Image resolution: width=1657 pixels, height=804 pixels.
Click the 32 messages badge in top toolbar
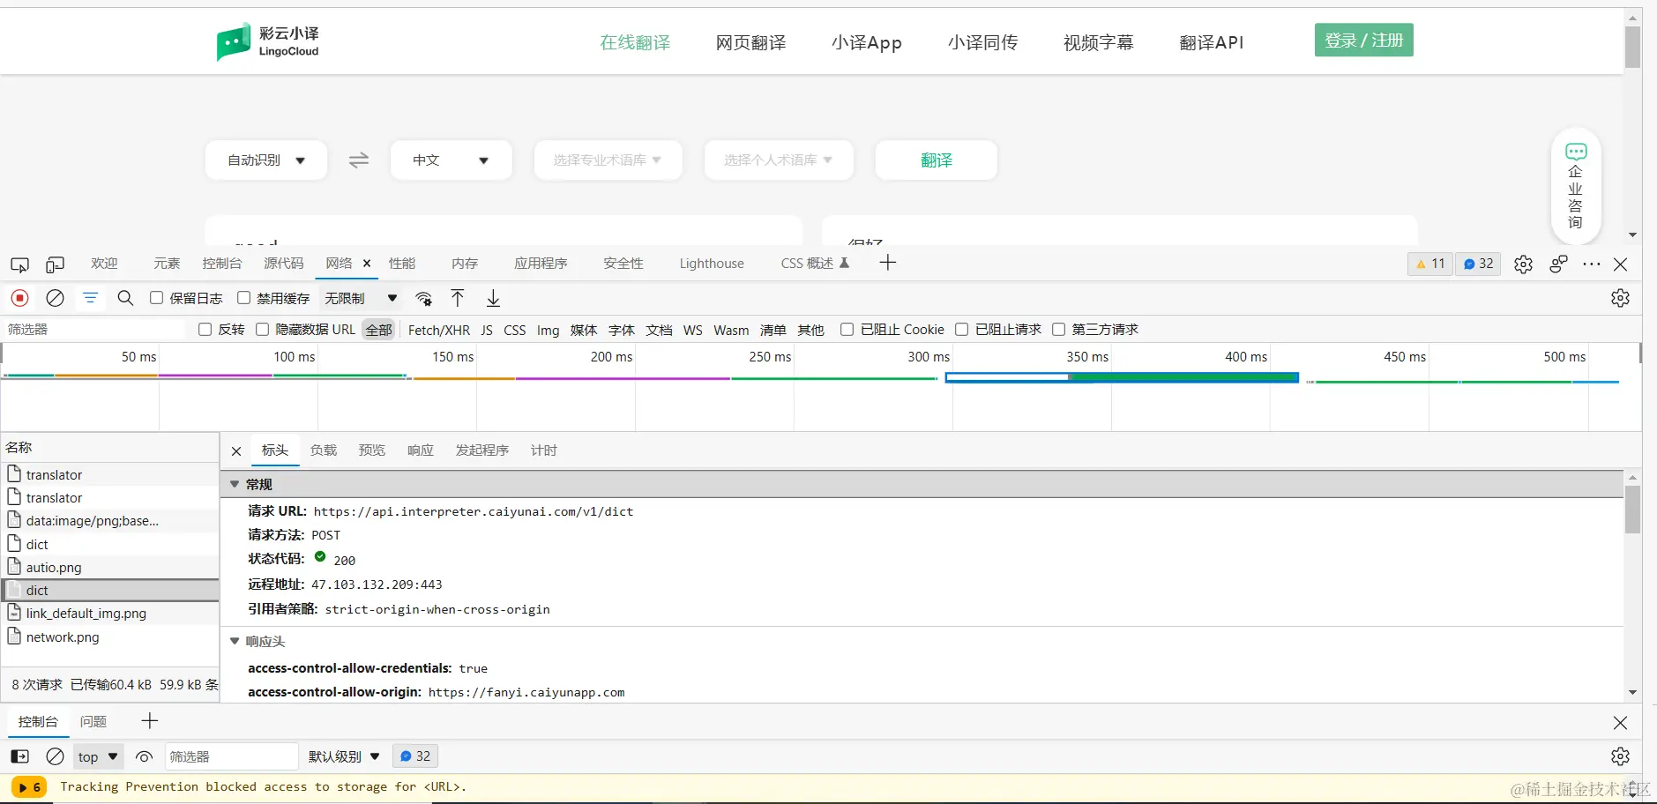pos(1478,264)
